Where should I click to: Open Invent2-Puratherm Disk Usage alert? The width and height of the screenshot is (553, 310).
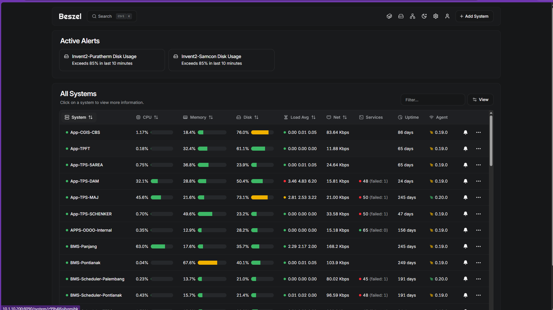pos(112,60)
